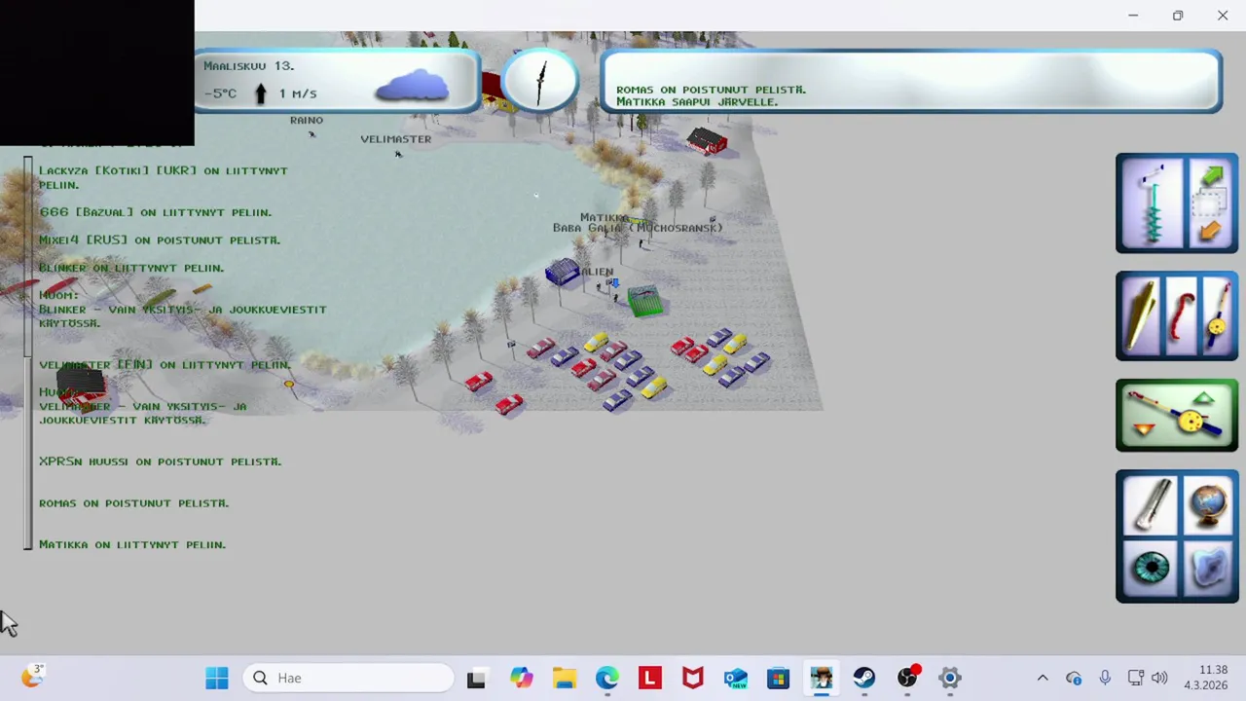Click the "Baba Galia (Muchosransk)" player label
Viewport: 1246px width, 701px height.
(638, 228)
